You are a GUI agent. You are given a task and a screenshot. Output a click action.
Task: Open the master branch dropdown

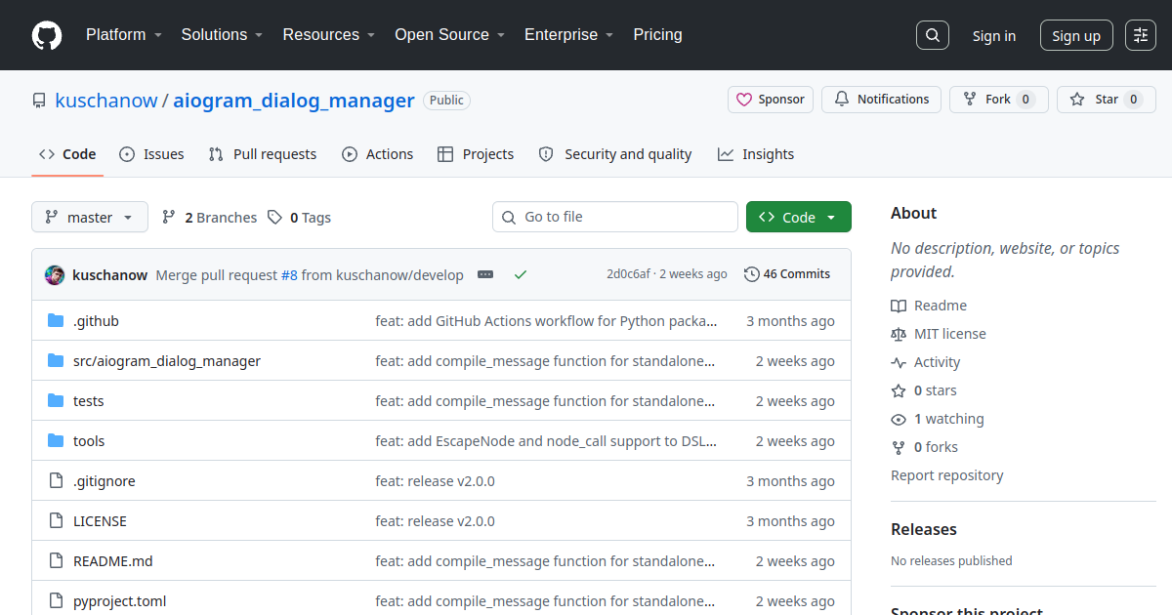90,217
